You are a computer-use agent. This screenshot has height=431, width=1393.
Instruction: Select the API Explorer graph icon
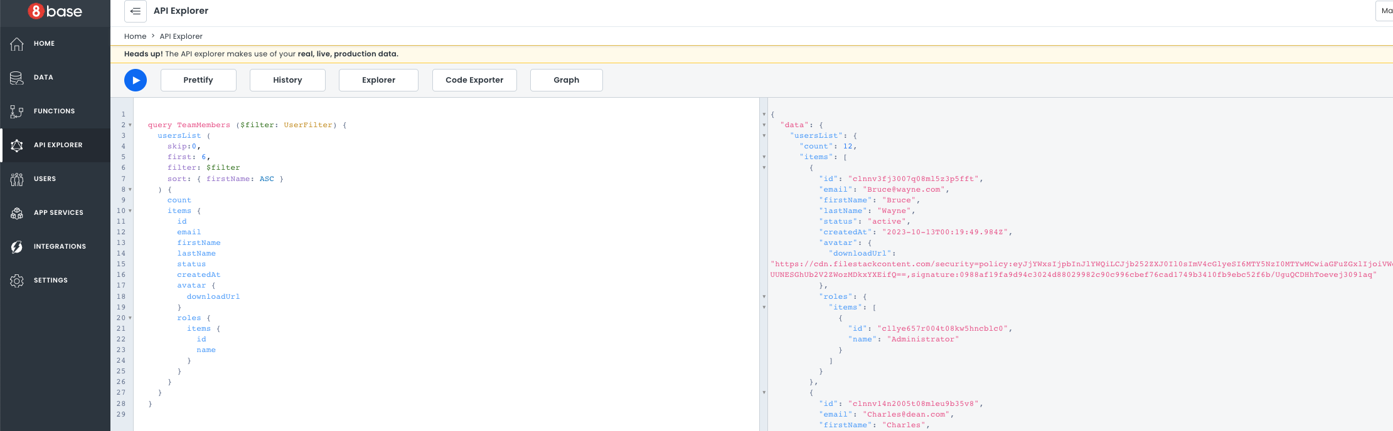coord(17,145)
